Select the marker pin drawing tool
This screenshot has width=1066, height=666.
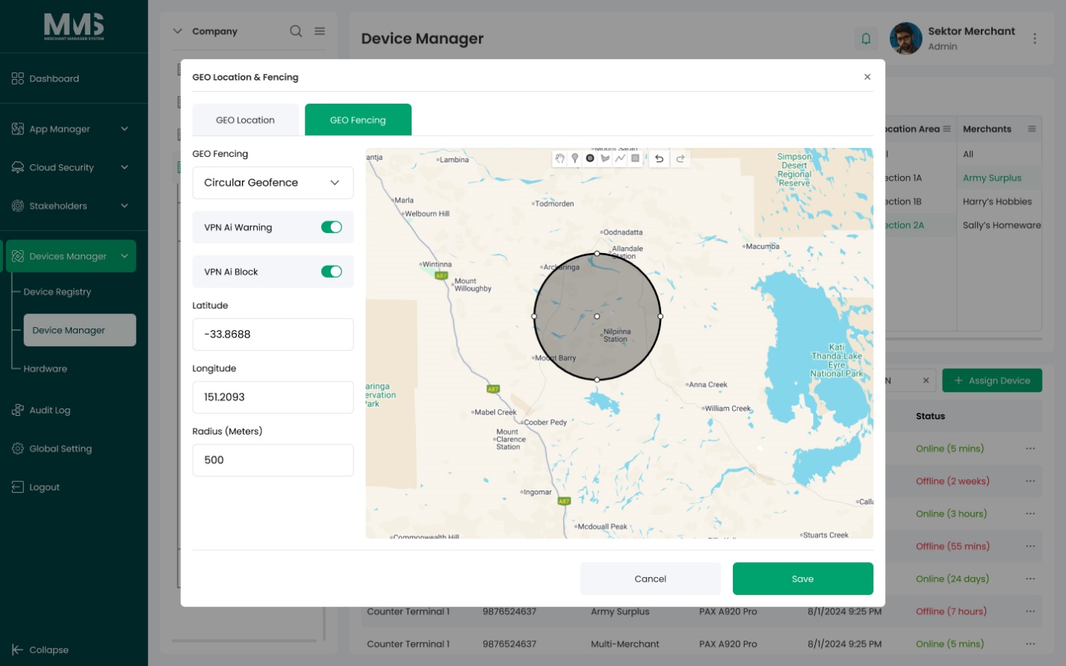(x=574, y=158)
